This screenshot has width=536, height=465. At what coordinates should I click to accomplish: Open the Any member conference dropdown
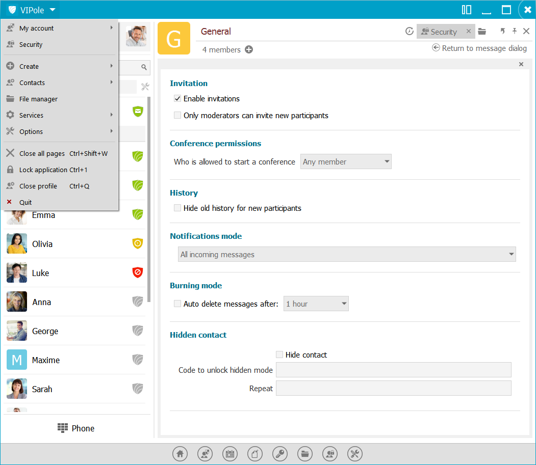coord(346,161)
